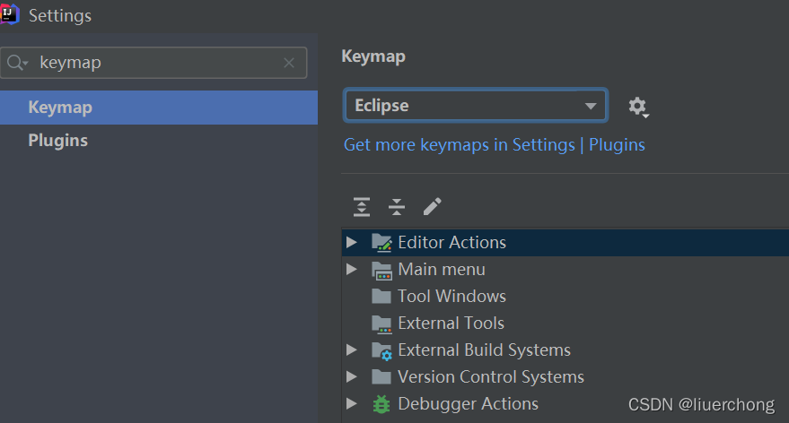Click the Main menu folder icon
Screen dimensions: 789x423
click(381, 271)
